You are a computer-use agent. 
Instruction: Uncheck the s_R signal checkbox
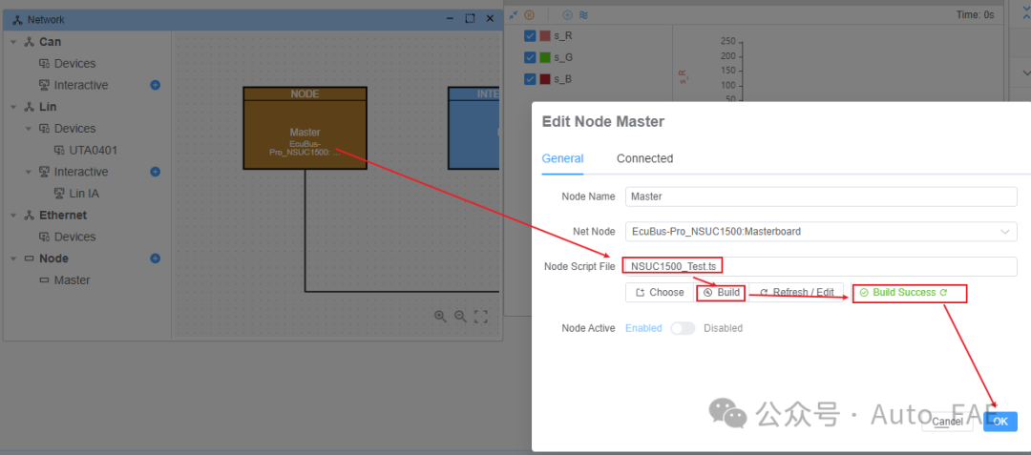pos(530,35)
